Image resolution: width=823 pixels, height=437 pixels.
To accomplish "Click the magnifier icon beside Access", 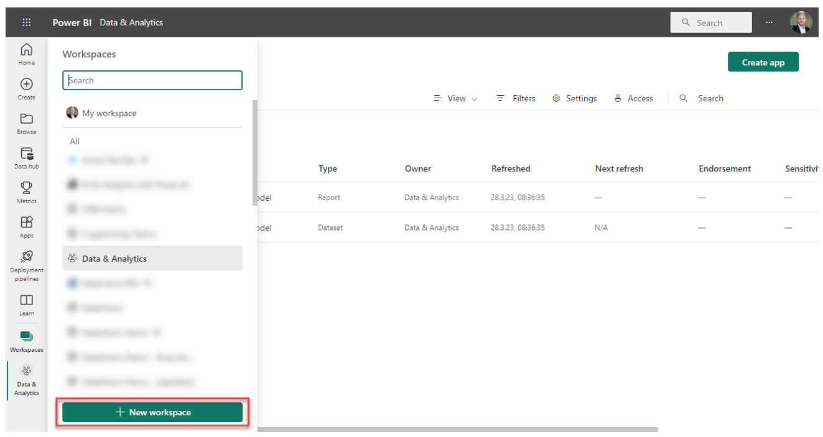I will click(x=684, y=98).
